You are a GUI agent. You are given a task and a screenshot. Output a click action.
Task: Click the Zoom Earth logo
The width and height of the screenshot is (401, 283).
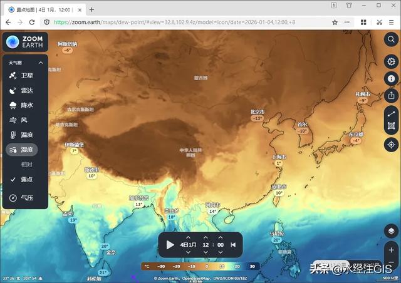point(25,42)
